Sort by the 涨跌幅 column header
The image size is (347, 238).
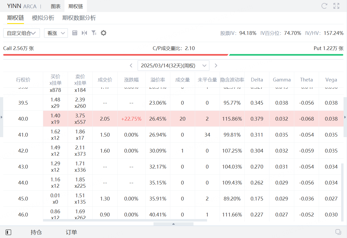(131, 80)
